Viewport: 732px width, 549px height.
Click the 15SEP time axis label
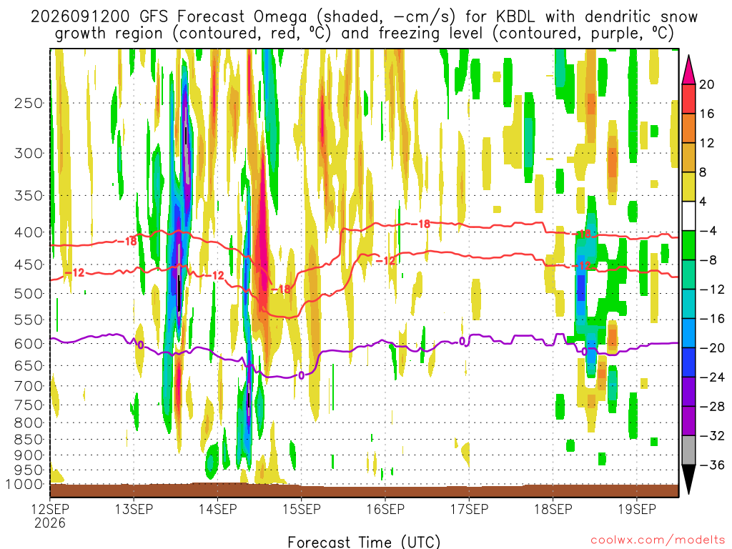(x=302, y=509)
